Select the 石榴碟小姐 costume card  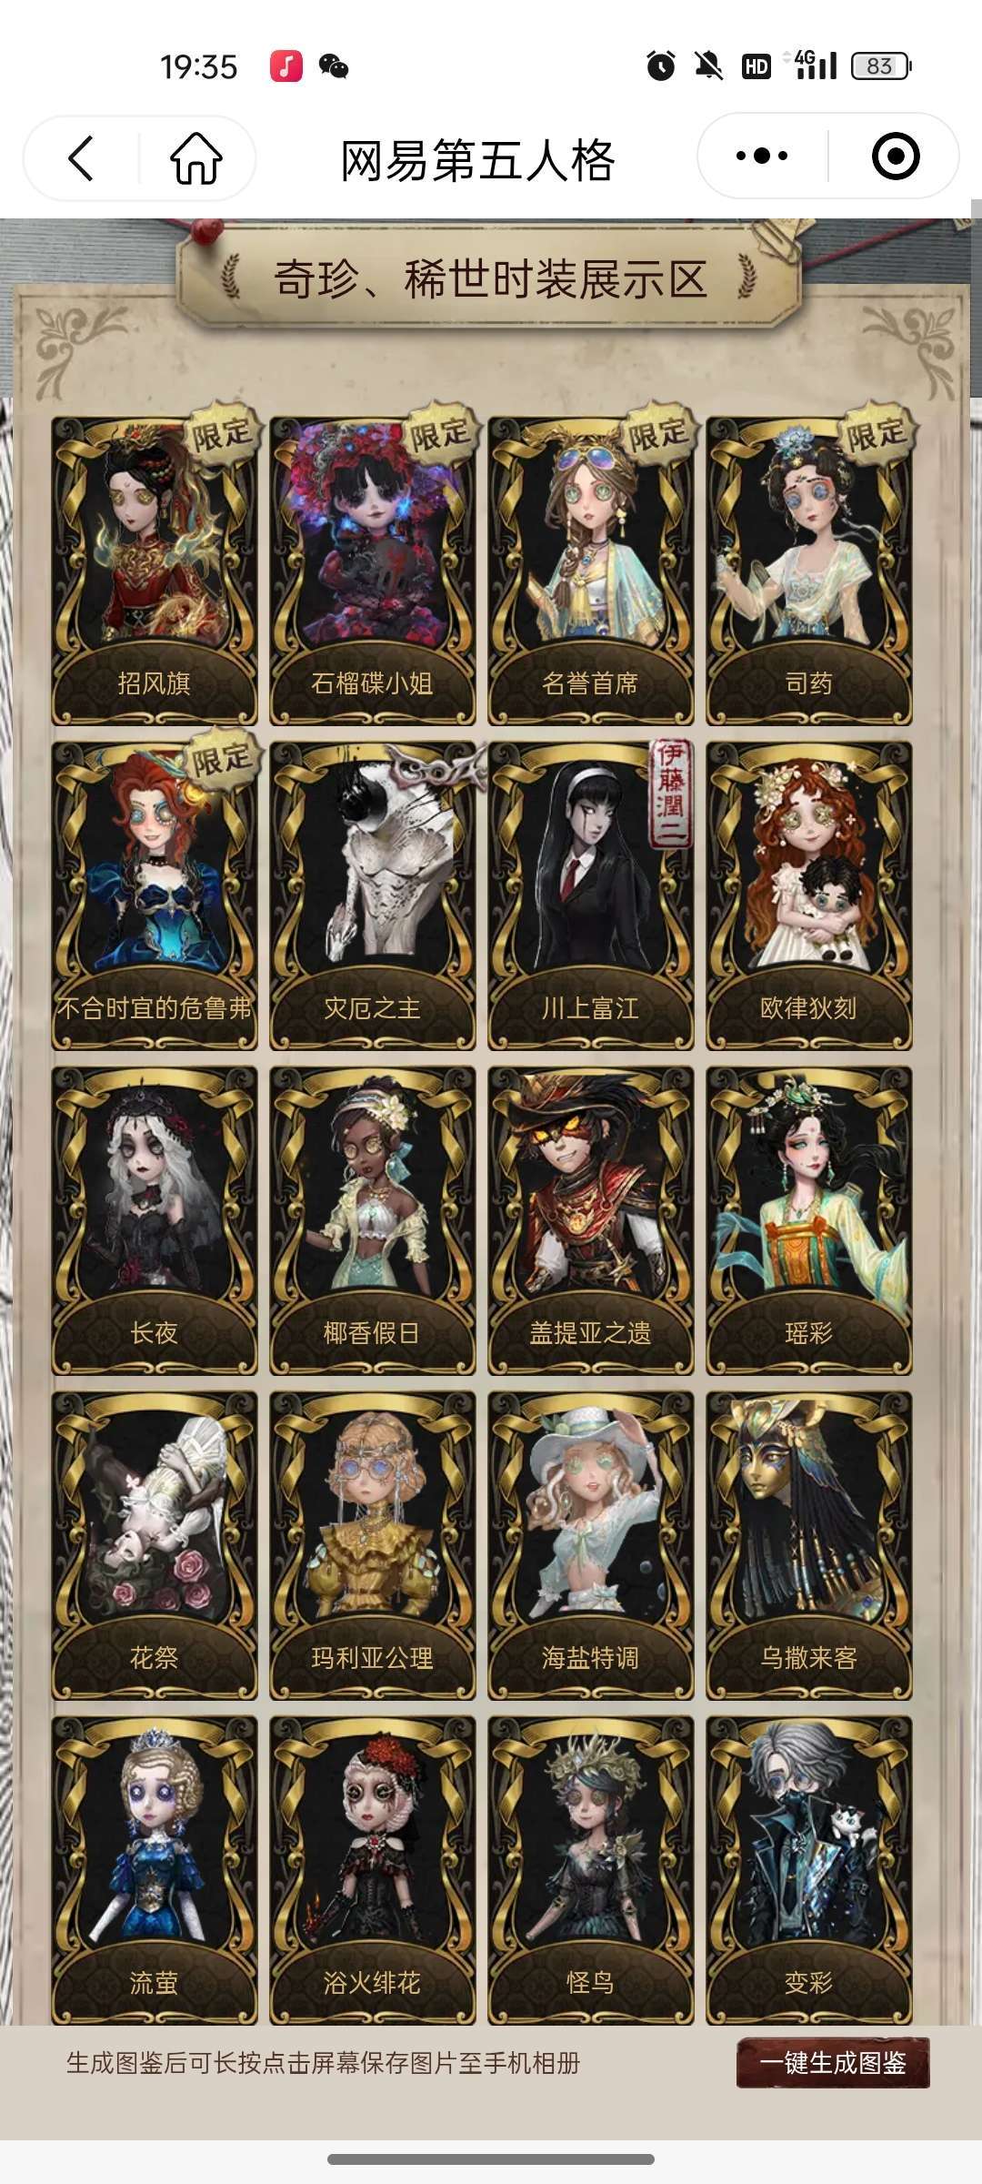373,571
